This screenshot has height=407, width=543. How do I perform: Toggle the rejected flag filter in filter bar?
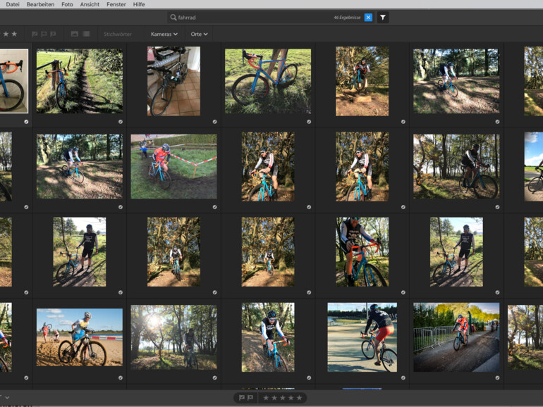coord(53,34)
